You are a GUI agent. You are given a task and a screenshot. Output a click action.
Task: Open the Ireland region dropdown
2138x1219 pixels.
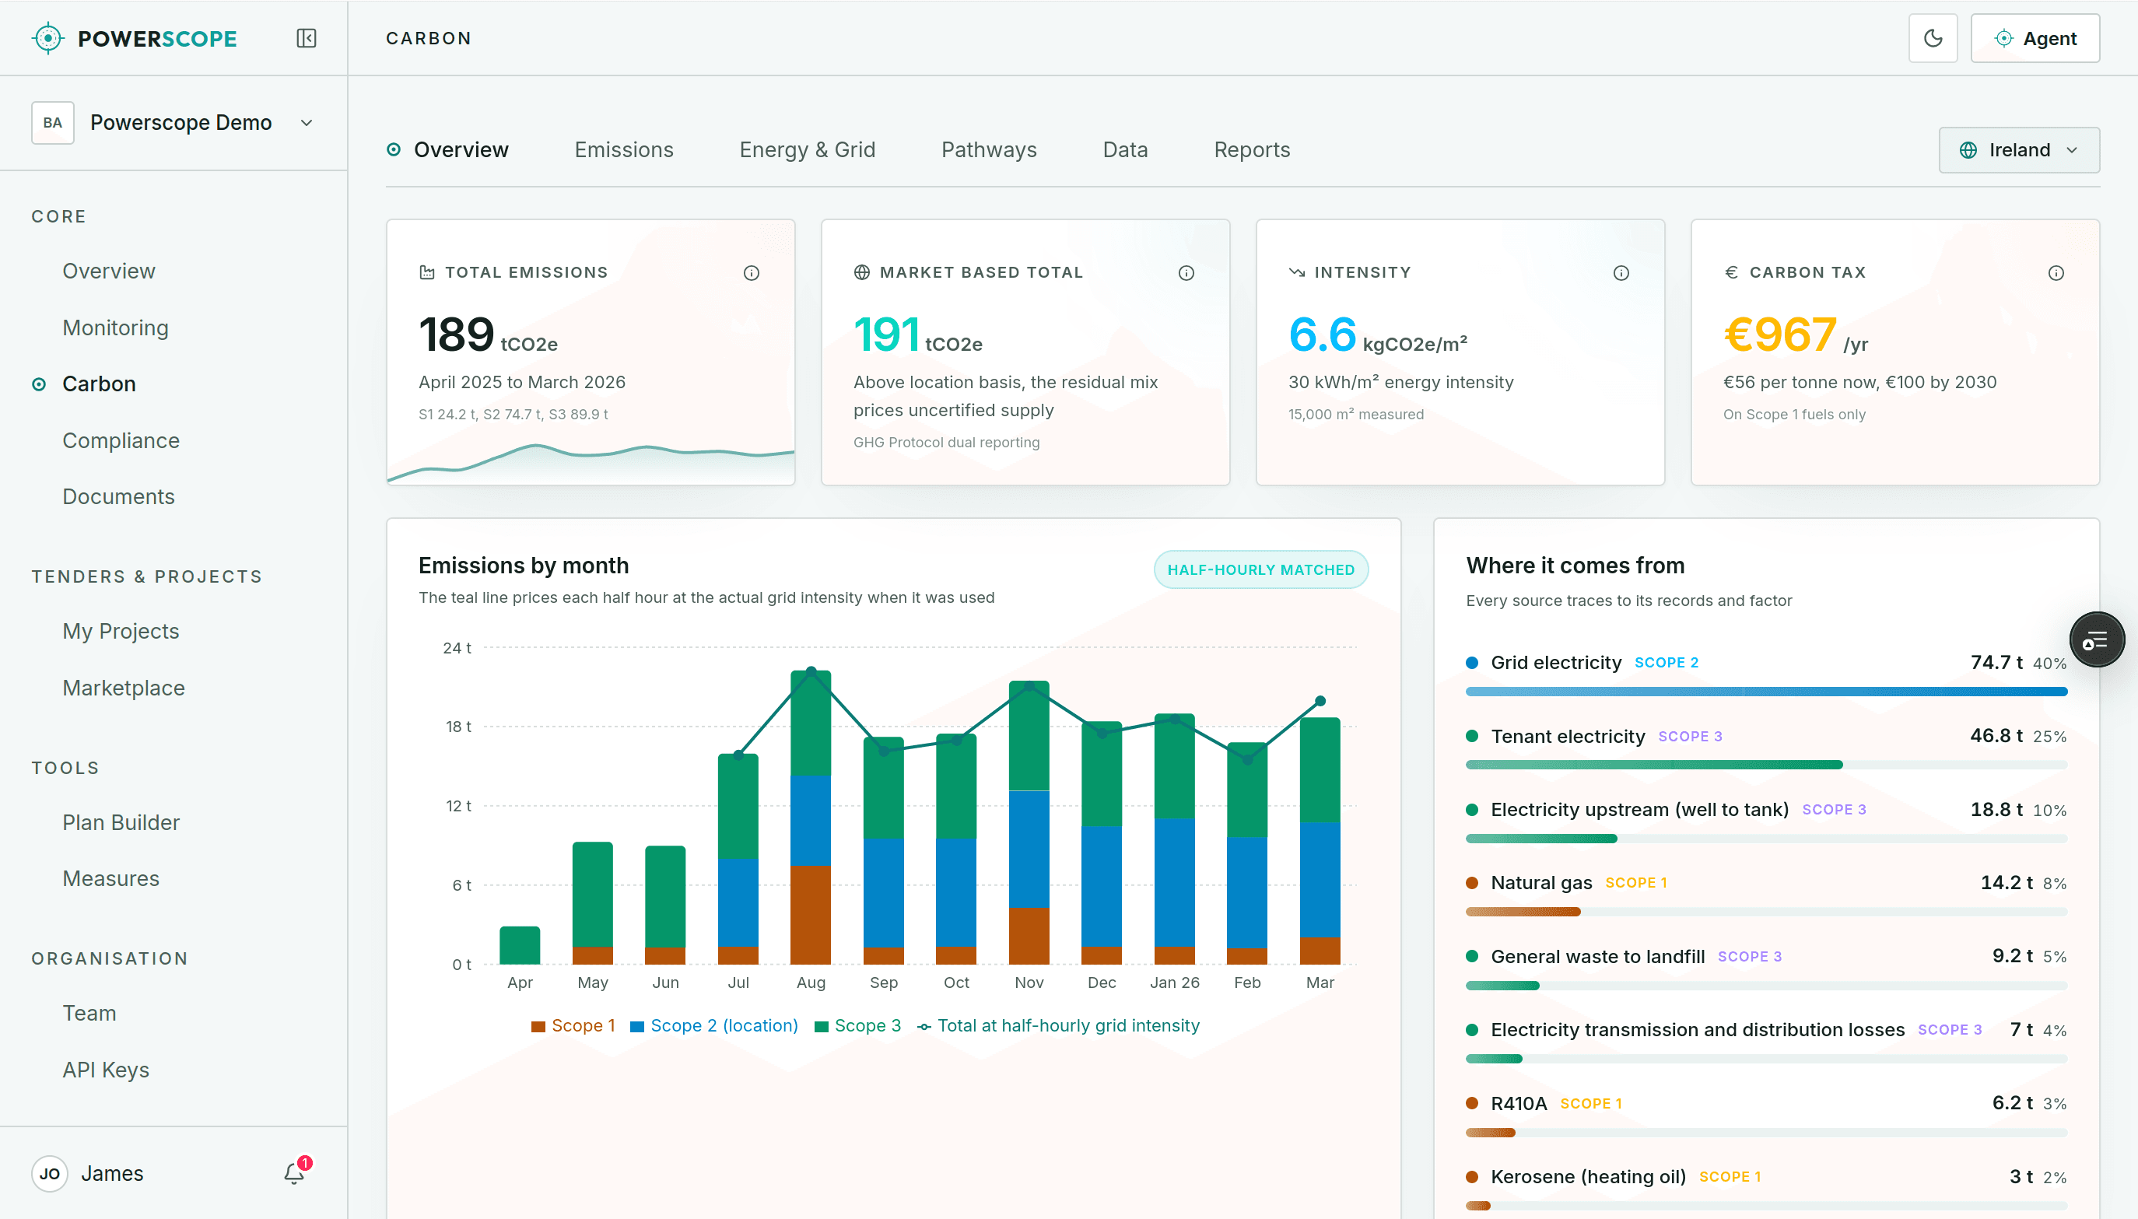(x=2019, y=150)
